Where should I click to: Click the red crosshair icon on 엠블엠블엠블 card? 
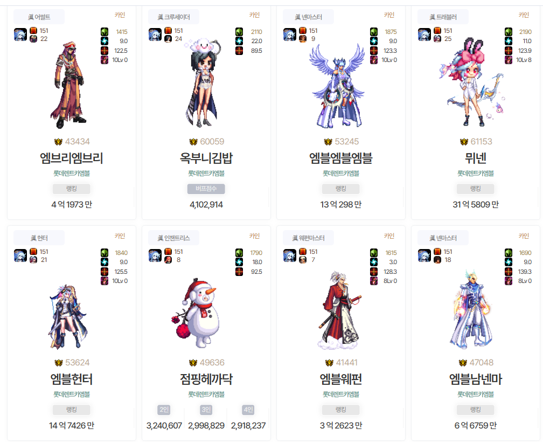[x=374, y=51]
